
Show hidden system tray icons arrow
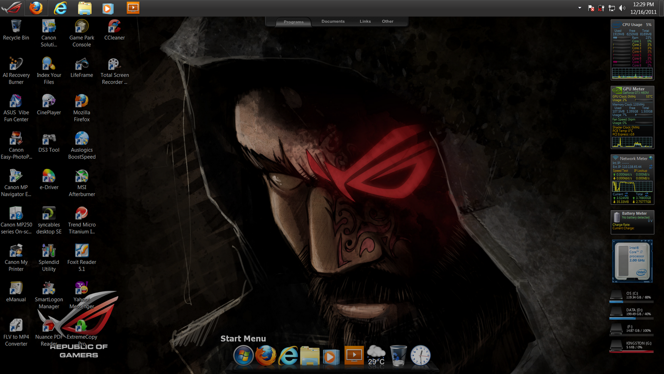(580, 8)
